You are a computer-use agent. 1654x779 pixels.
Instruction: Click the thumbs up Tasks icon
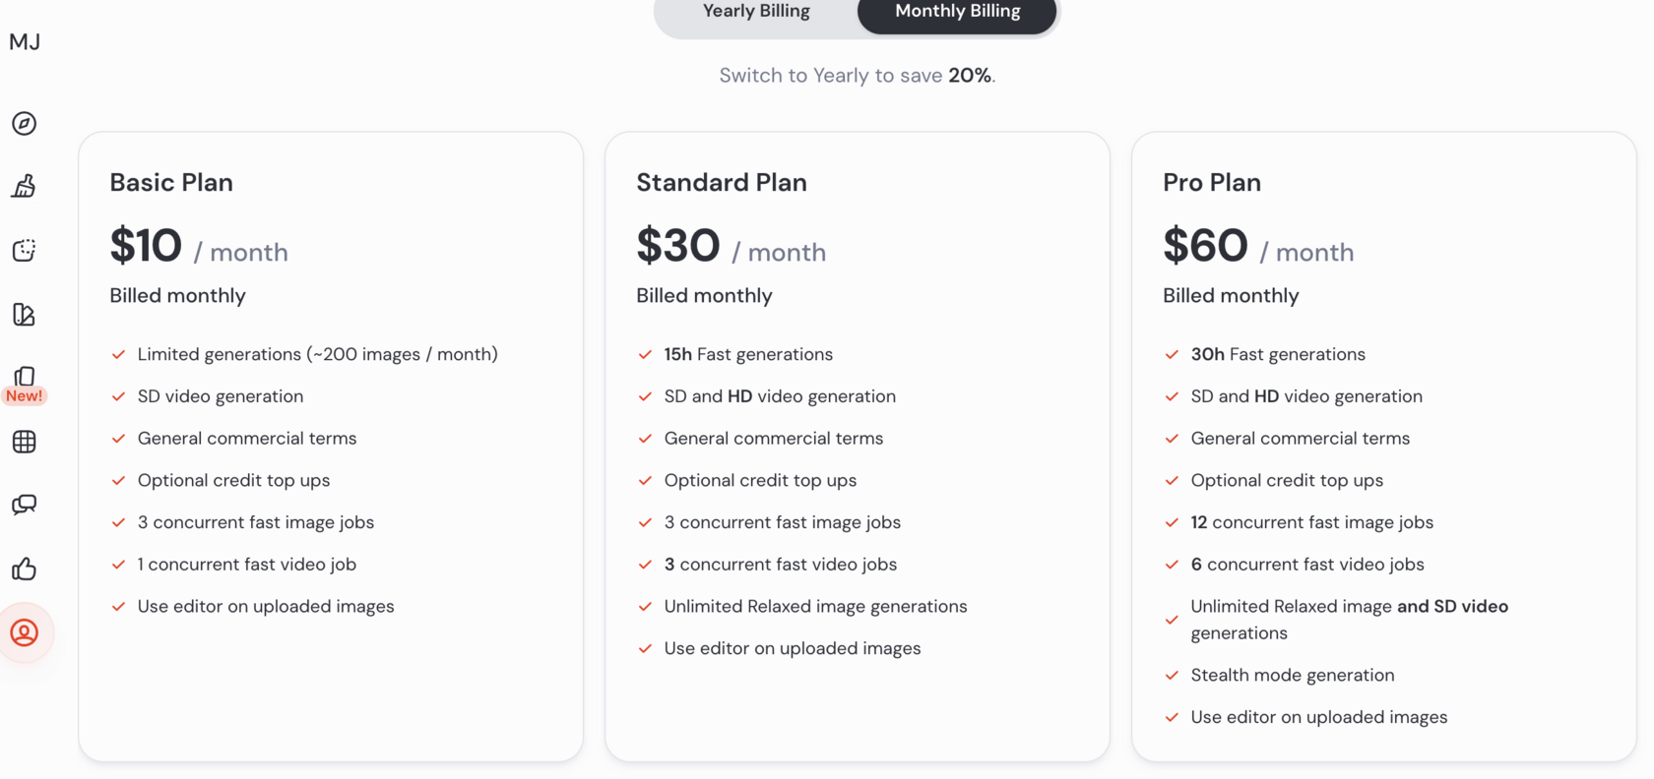pos(25,569)
